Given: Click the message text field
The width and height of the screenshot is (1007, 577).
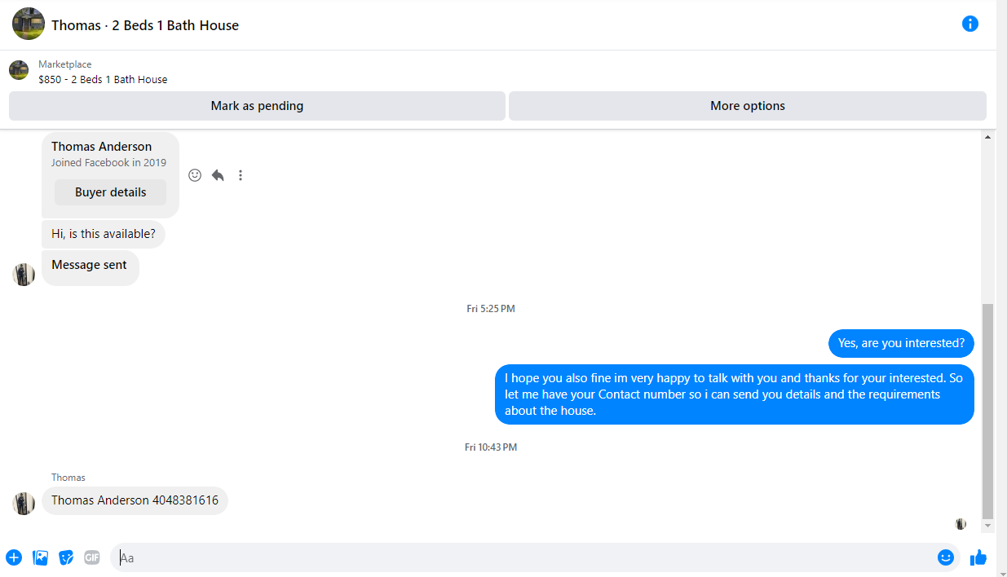Looking at the screenshot, I should point(522,557).
